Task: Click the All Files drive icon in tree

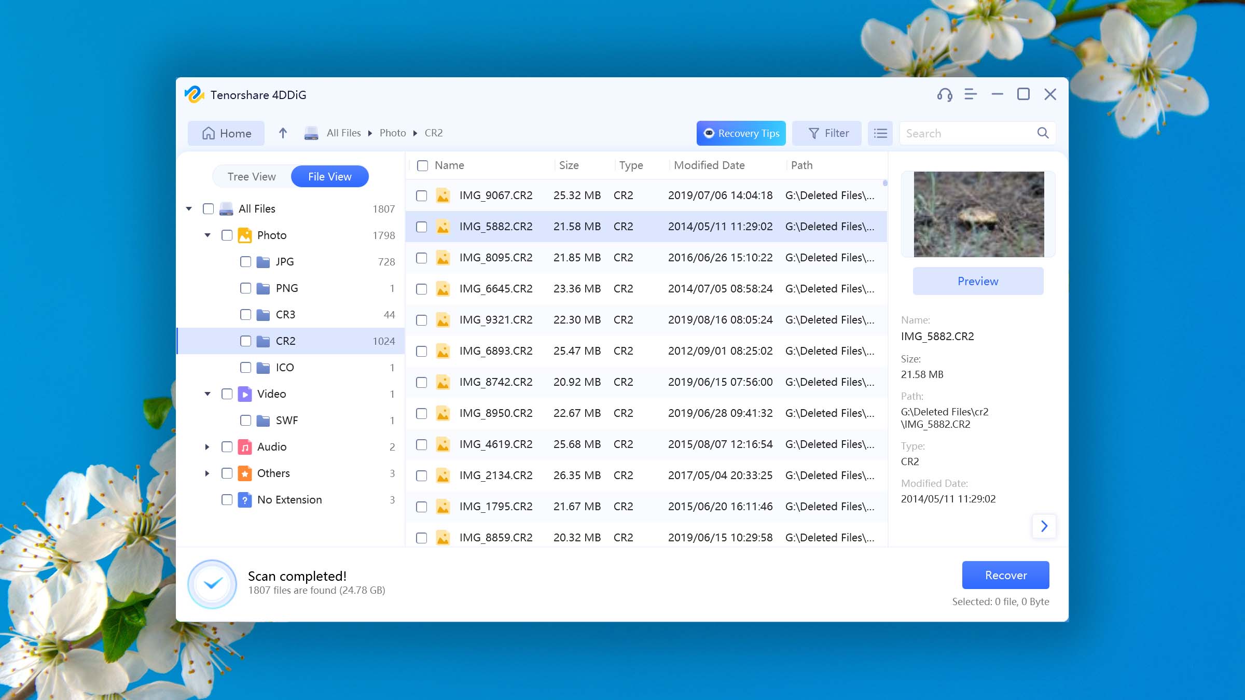Action: point(226,209)
